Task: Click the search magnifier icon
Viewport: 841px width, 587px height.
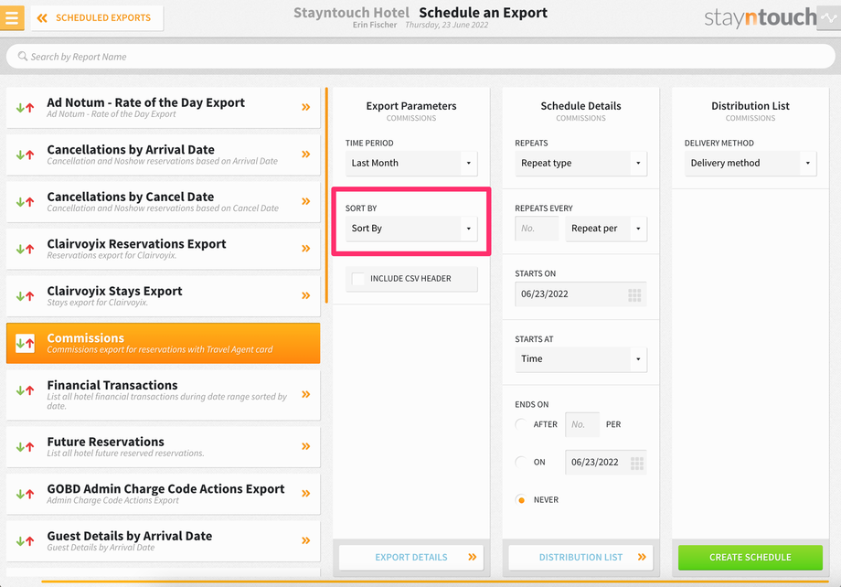Action: (x=23, y=56)
